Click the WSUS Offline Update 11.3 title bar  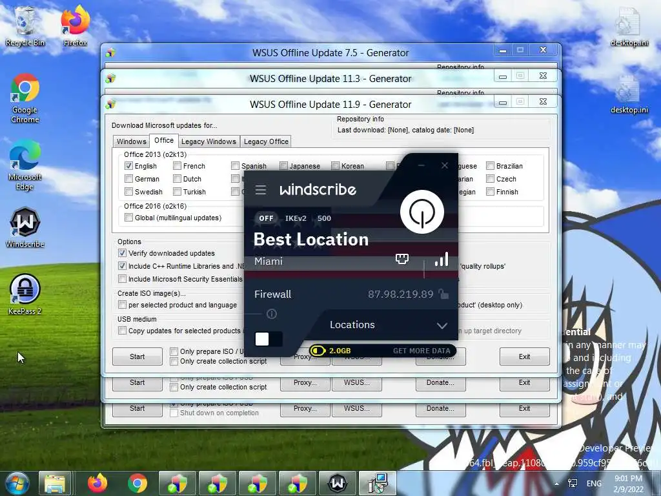330,78
